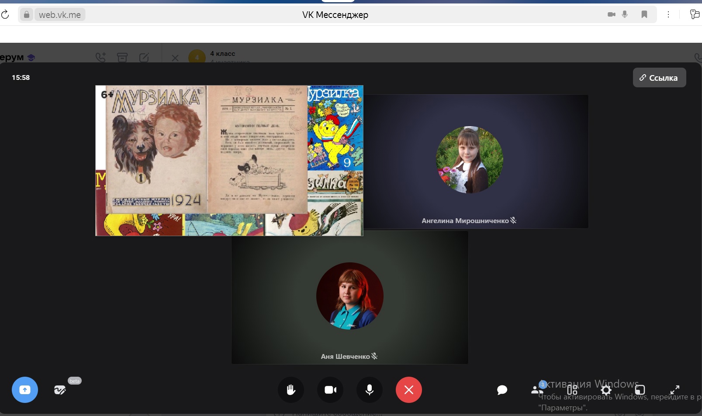Image resolution: width=702 pixels, height=416 pixels.
Task: Open the browser three-dot menu
Action: (x=668, y=14)
